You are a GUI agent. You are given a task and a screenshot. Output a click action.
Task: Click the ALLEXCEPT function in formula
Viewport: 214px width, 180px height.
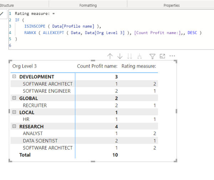(x=53, y=33)
